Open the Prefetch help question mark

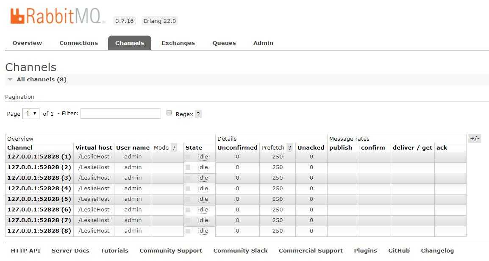(x=290, y=148)
